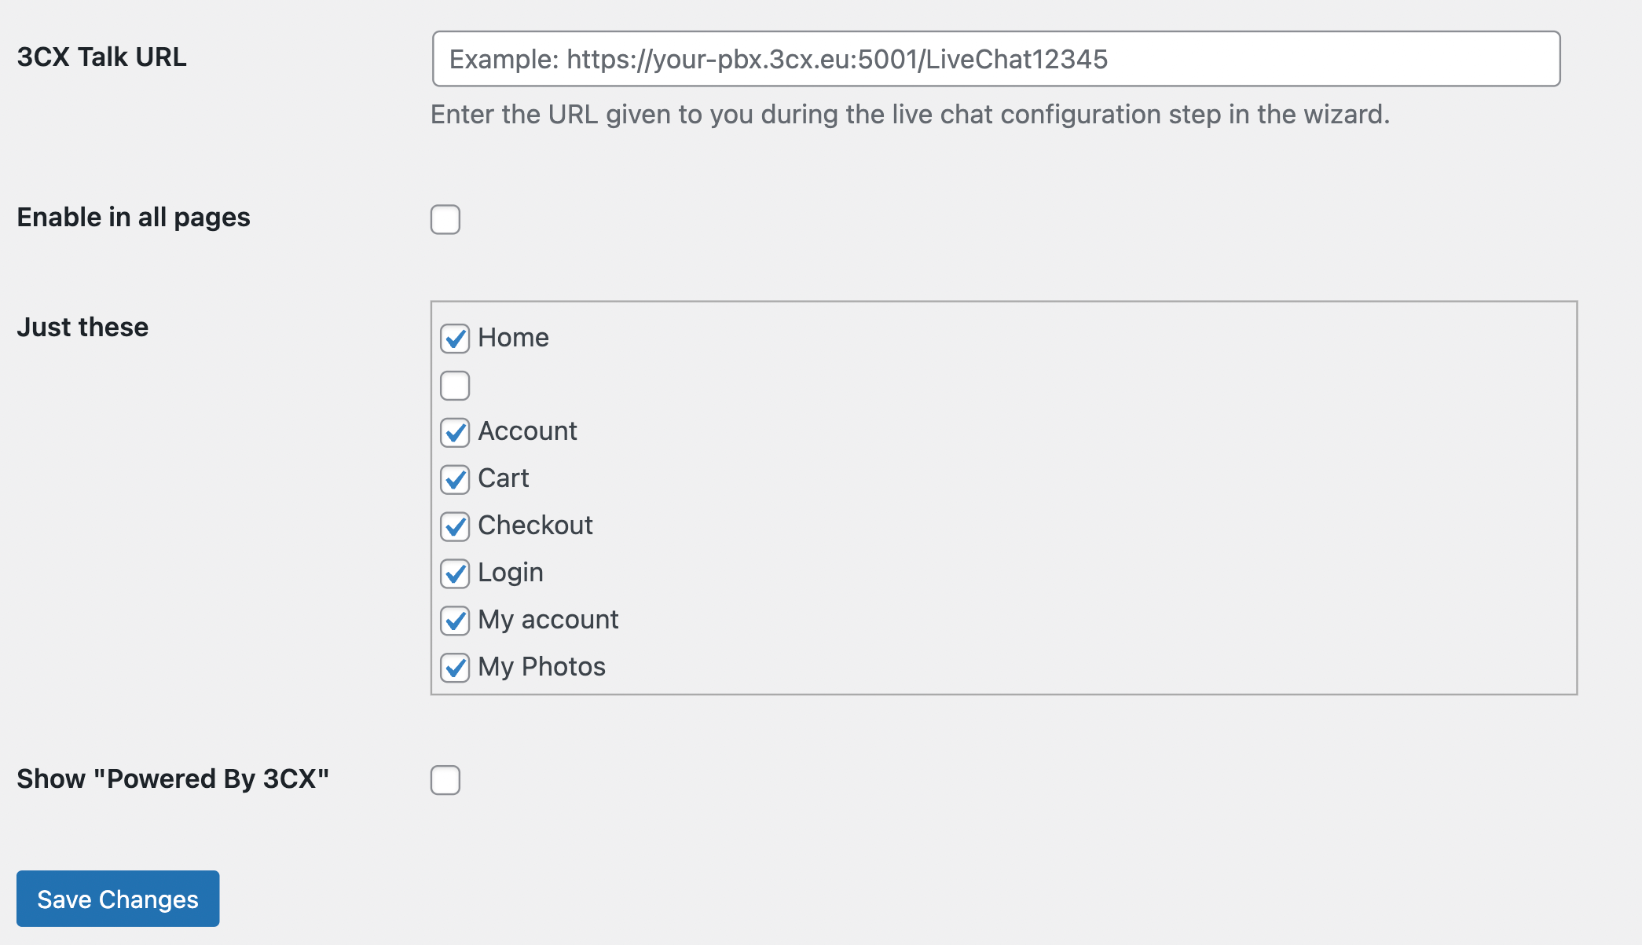Toggle the unchecked second checkbox on
The height and width of the screenshot is (945, 1642).
(454, 385)
